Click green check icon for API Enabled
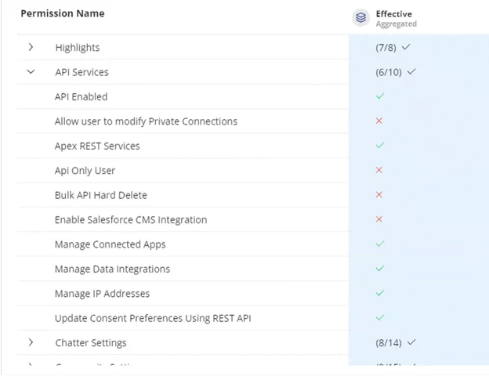The height and width of the screenshot is (376, 489). coord(380,96)
